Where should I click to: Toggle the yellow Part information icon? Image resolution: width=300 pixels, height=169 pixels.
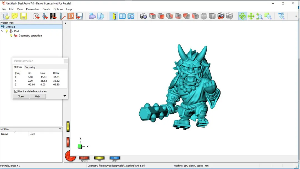[114, 16]
